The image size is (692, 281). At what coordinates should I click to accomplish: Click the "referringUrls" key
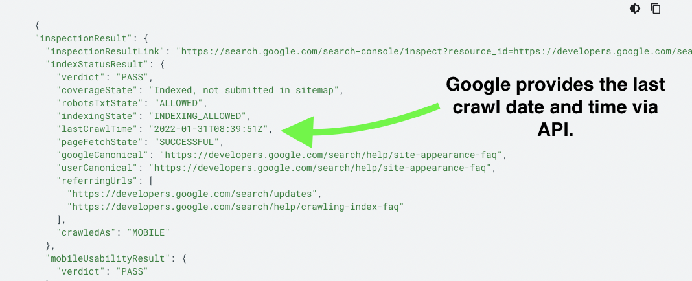tap(95, 181)
